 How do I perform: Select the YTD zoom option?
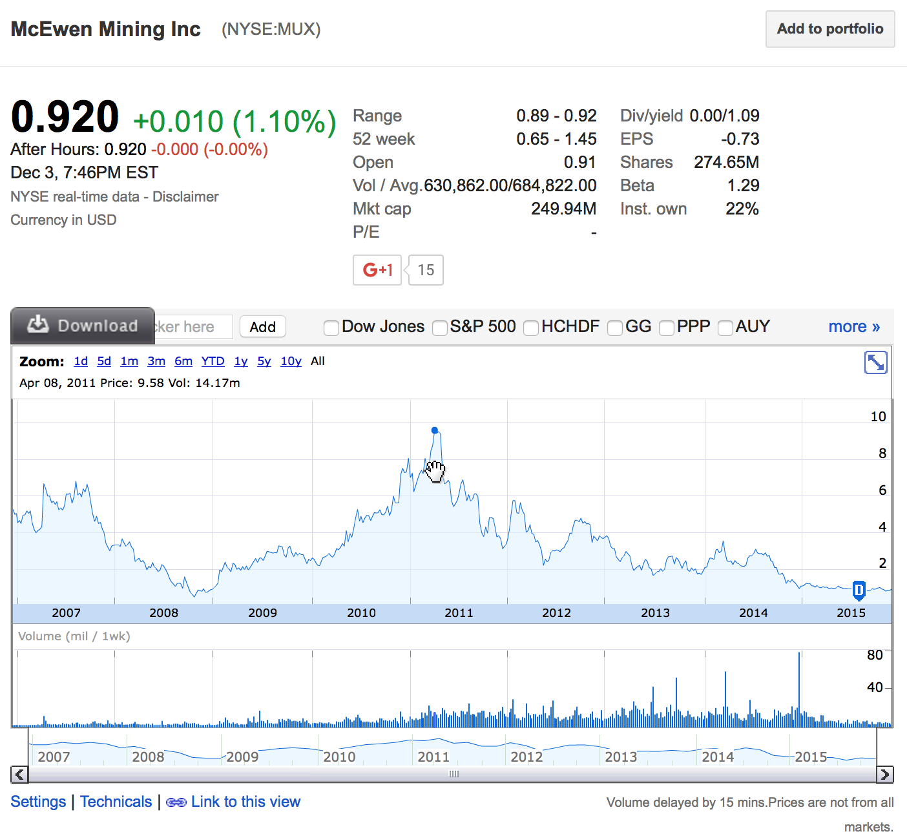pyautogui.click(x=213, y=361)
